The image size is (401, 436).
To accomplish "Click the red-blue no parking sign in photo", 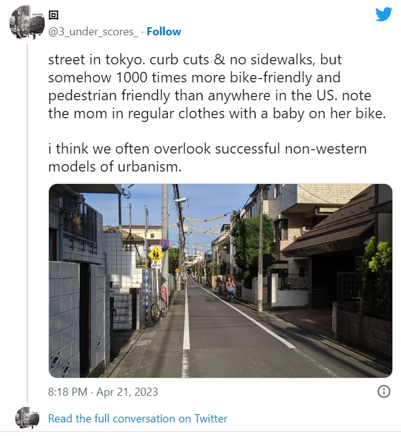I will point(164,243).
